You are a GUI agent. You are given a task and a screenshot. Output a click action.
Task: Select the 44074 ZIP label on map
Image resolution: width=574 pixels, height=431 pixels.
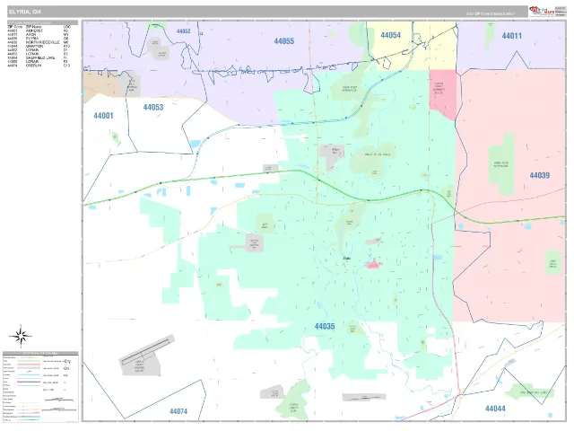pyautogui.click(x=178, y=411)
